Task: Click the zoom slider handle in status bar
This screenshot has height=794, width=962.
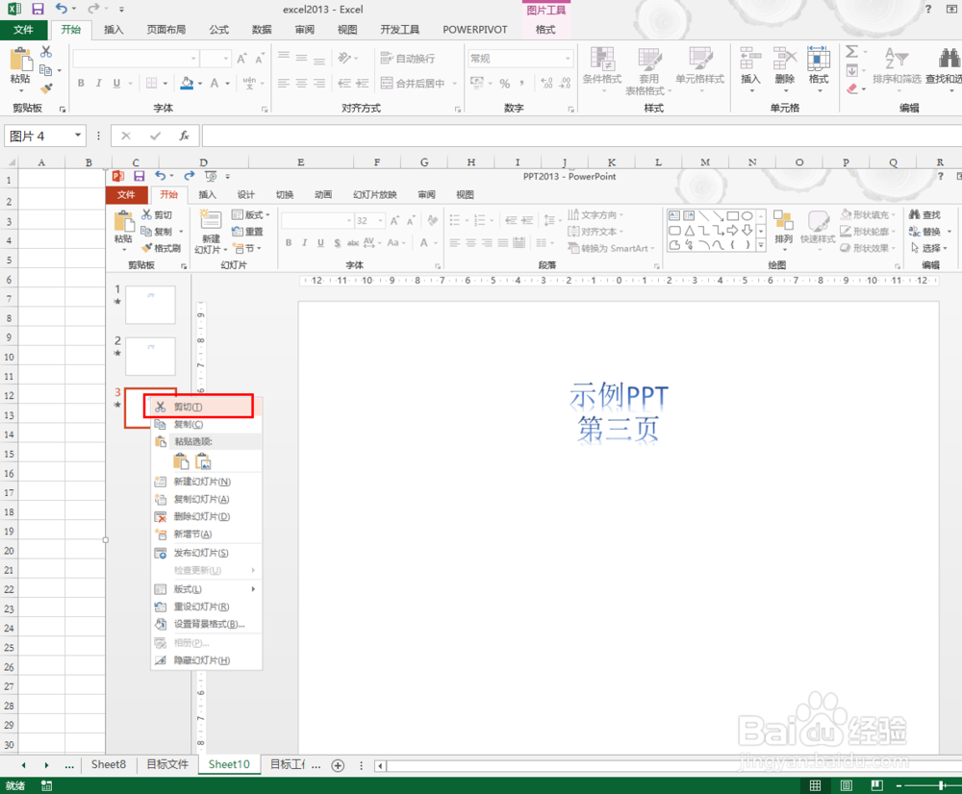Action: [941, 785]
